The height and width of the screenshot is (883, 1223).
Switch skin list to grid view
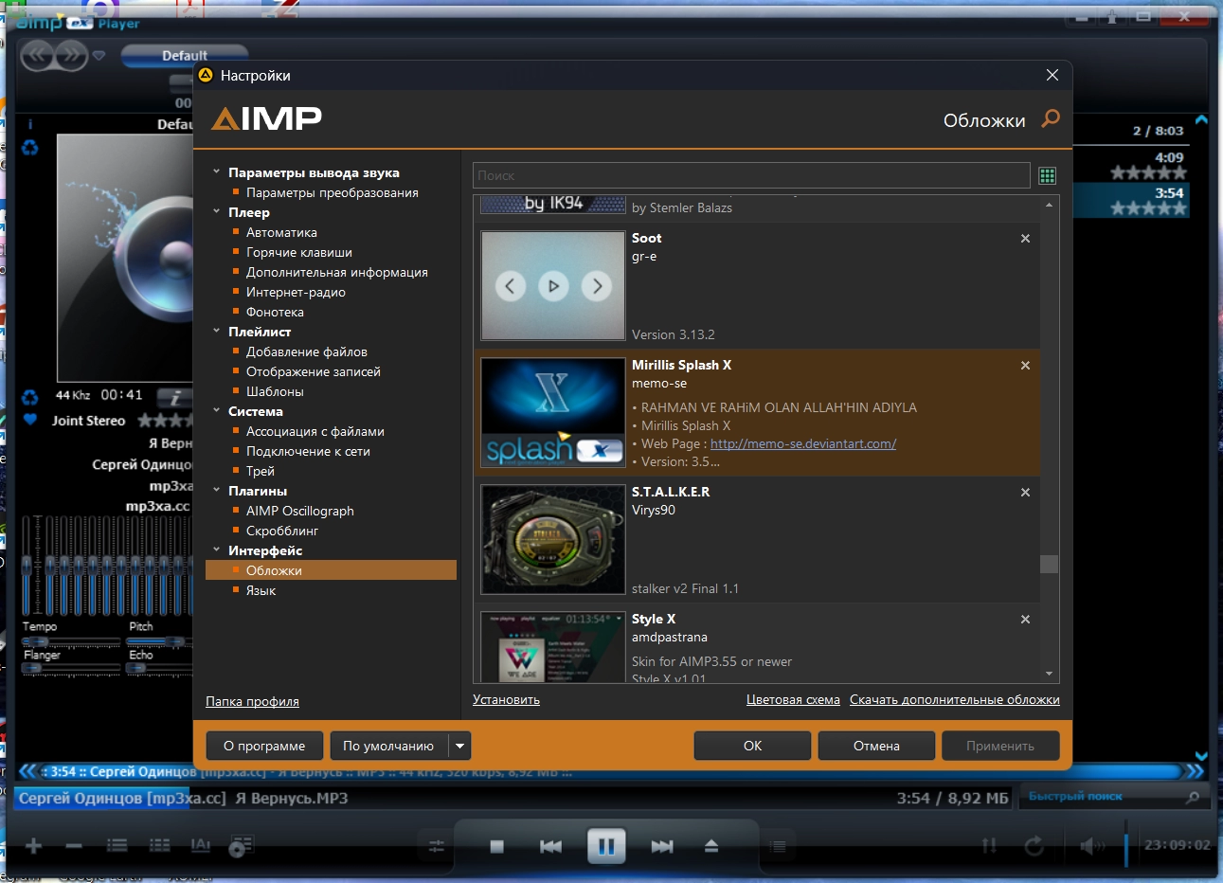coord(1047,175)
